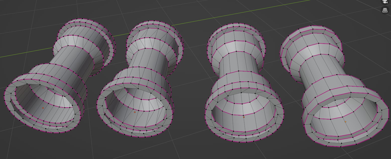Switch perspective/orthographic with the grid icon
This screenshot has height=159, width=391.
click(385, 10)
